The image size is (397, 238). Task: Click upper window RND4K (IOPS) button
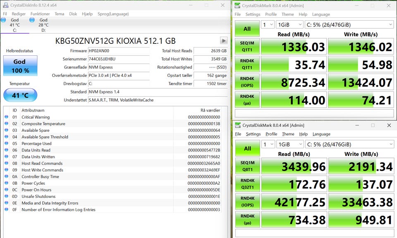pyautogui.click(x=247, y=82)
